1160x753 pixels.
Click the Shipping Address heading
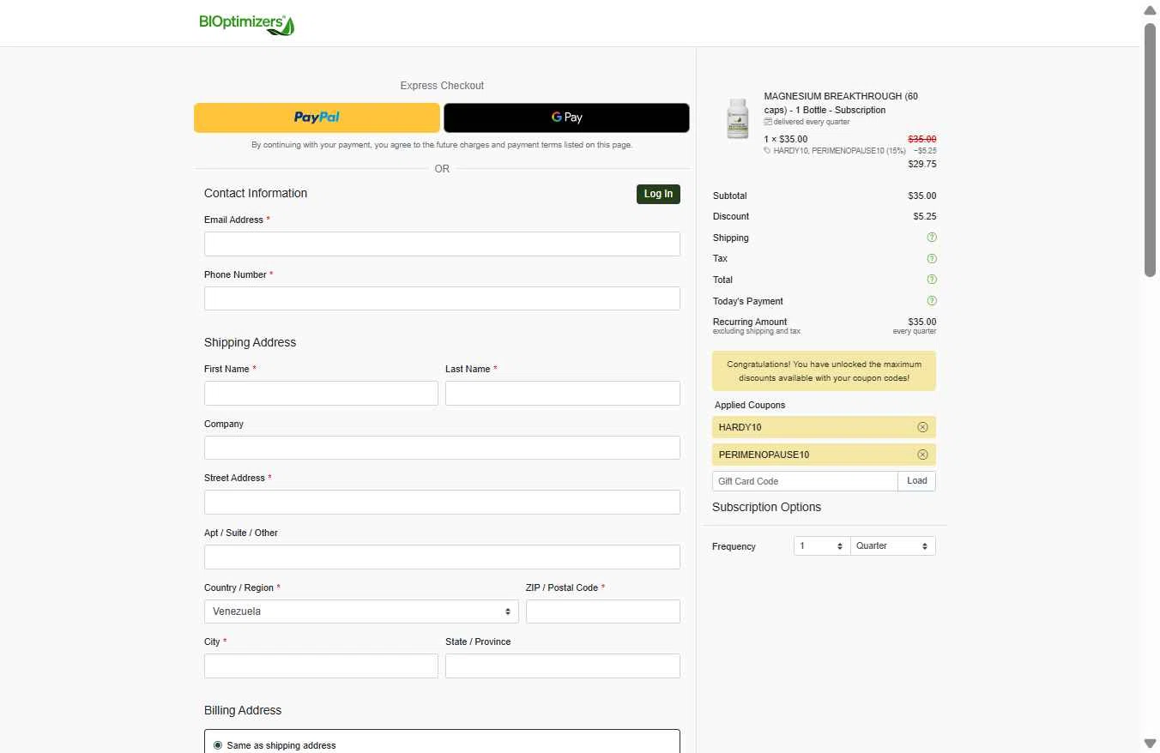[x=250, y=342]
